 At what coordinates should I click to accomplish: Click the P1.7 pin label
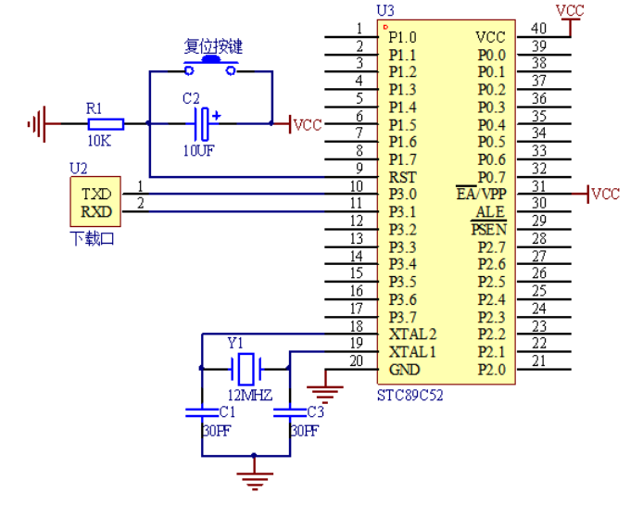pos(403,159)
